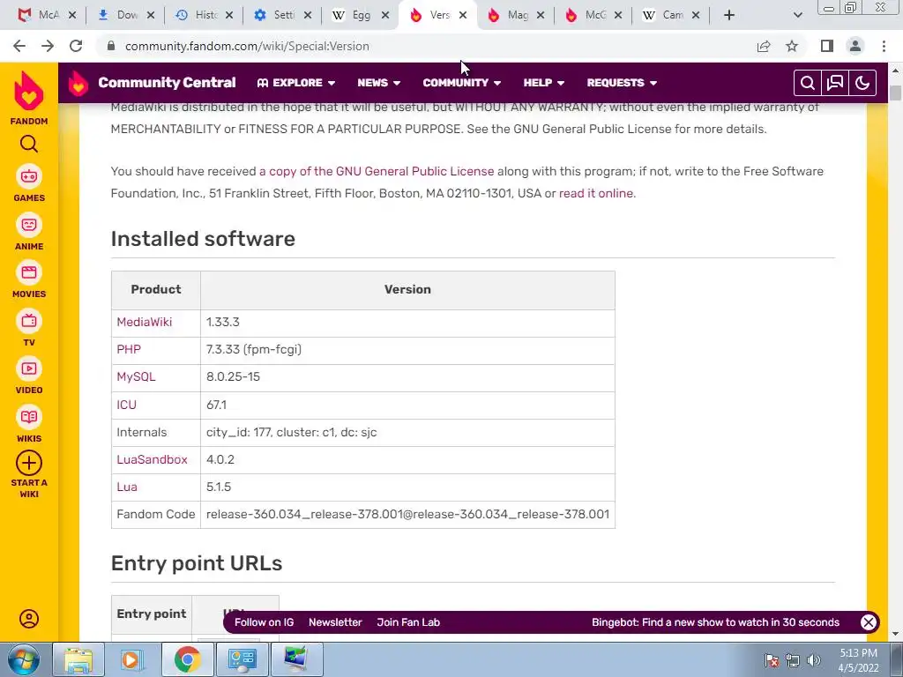Click the page vertical scrollbar thumb

[x=895, y=93]
